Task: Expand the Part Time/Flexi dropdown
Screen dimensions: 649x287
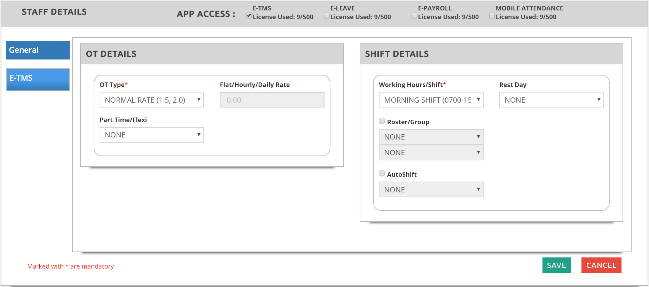Action: [152, 135]
